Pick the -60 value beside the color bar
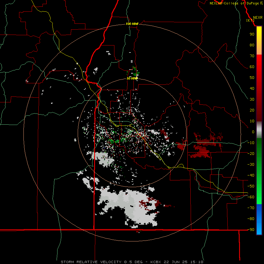 pos(251,197)
